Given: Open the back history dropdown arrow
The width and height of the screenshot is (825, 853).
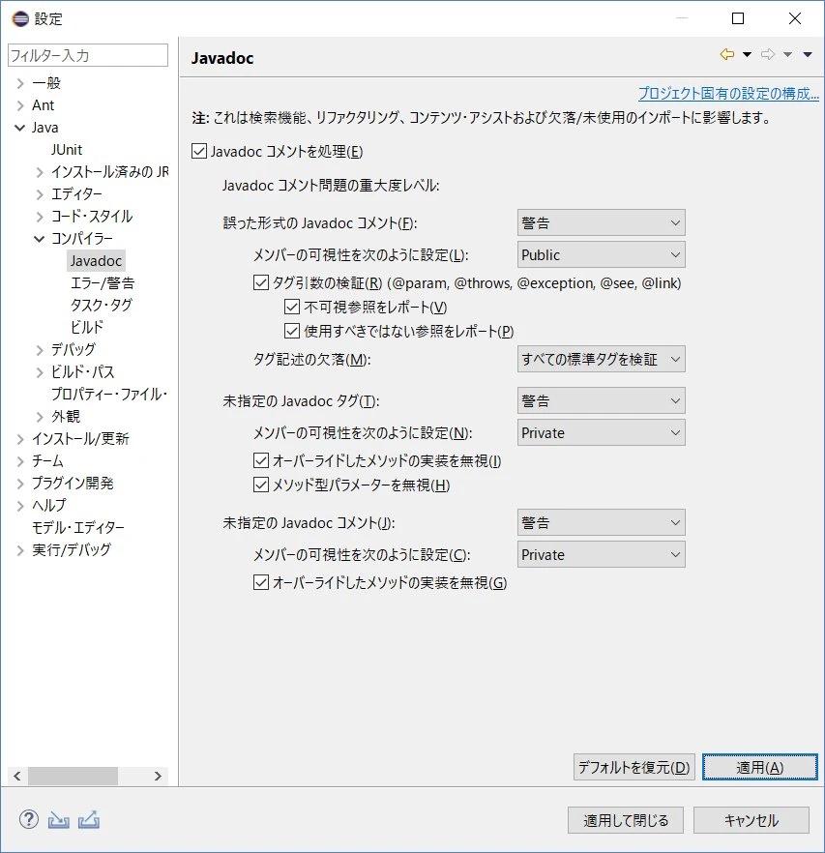Looking at the screenshot, I should [x=748, y=54].
